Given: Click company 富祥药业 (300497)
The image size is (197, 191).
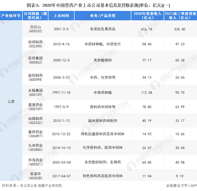Looking at the screenshot, I should [35, 134].
